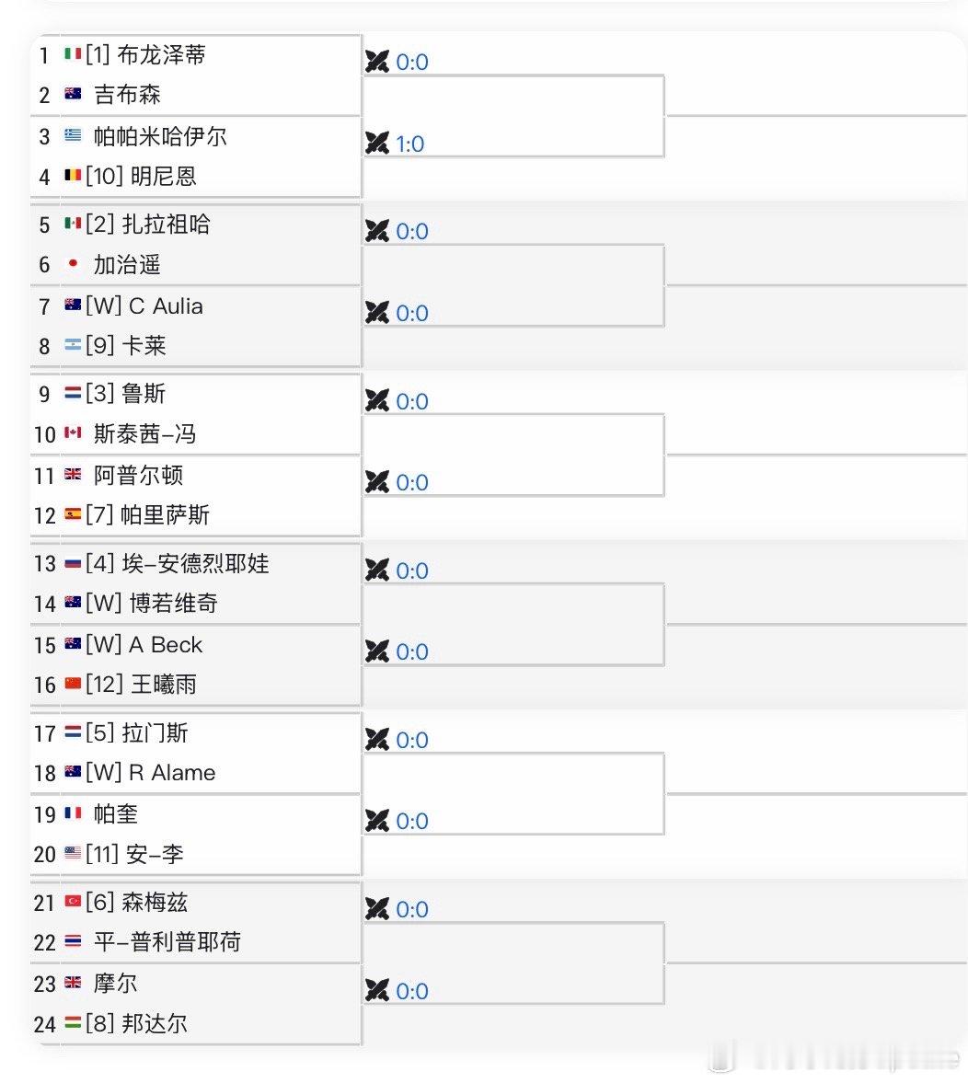968x1083 pixels.
Task: Select player [1] 布龙泽蒂
Action: click(x=145, y=54)
